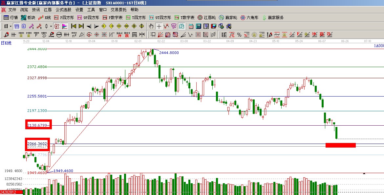Open the 交易委托 menu
The width and height of the screenshot is (384, 195).
[118, 10]
